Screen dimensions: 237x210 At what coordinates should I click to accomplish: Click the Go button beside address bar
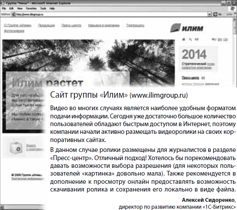tap(217, 14)
